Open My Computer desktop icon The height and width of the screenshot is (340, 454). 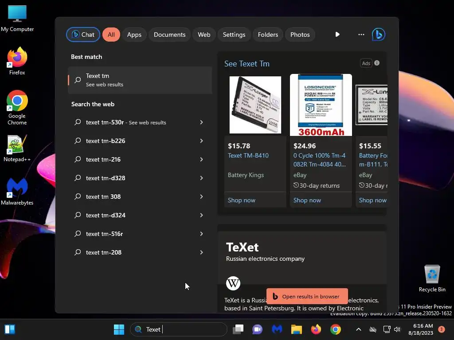(x=17, y=19)
